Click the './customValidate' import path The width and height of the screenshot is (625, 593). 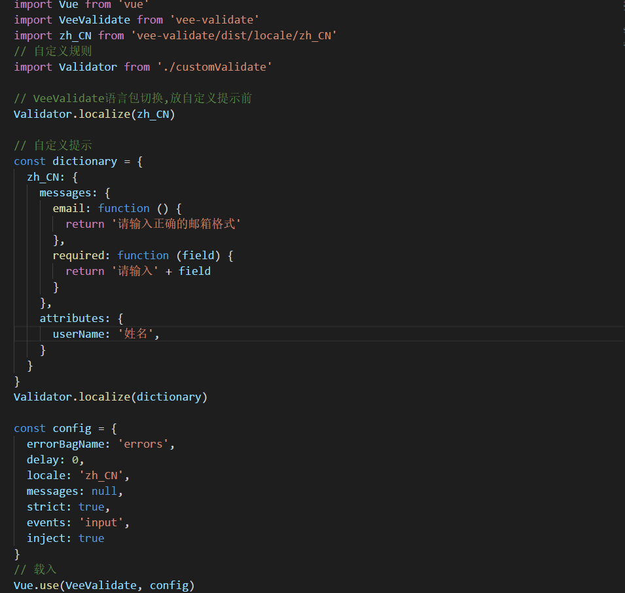(x=215, y=67)
